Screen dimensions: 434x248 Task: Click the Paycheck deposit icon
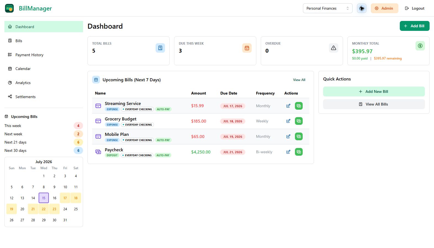(x=98, y=152)
